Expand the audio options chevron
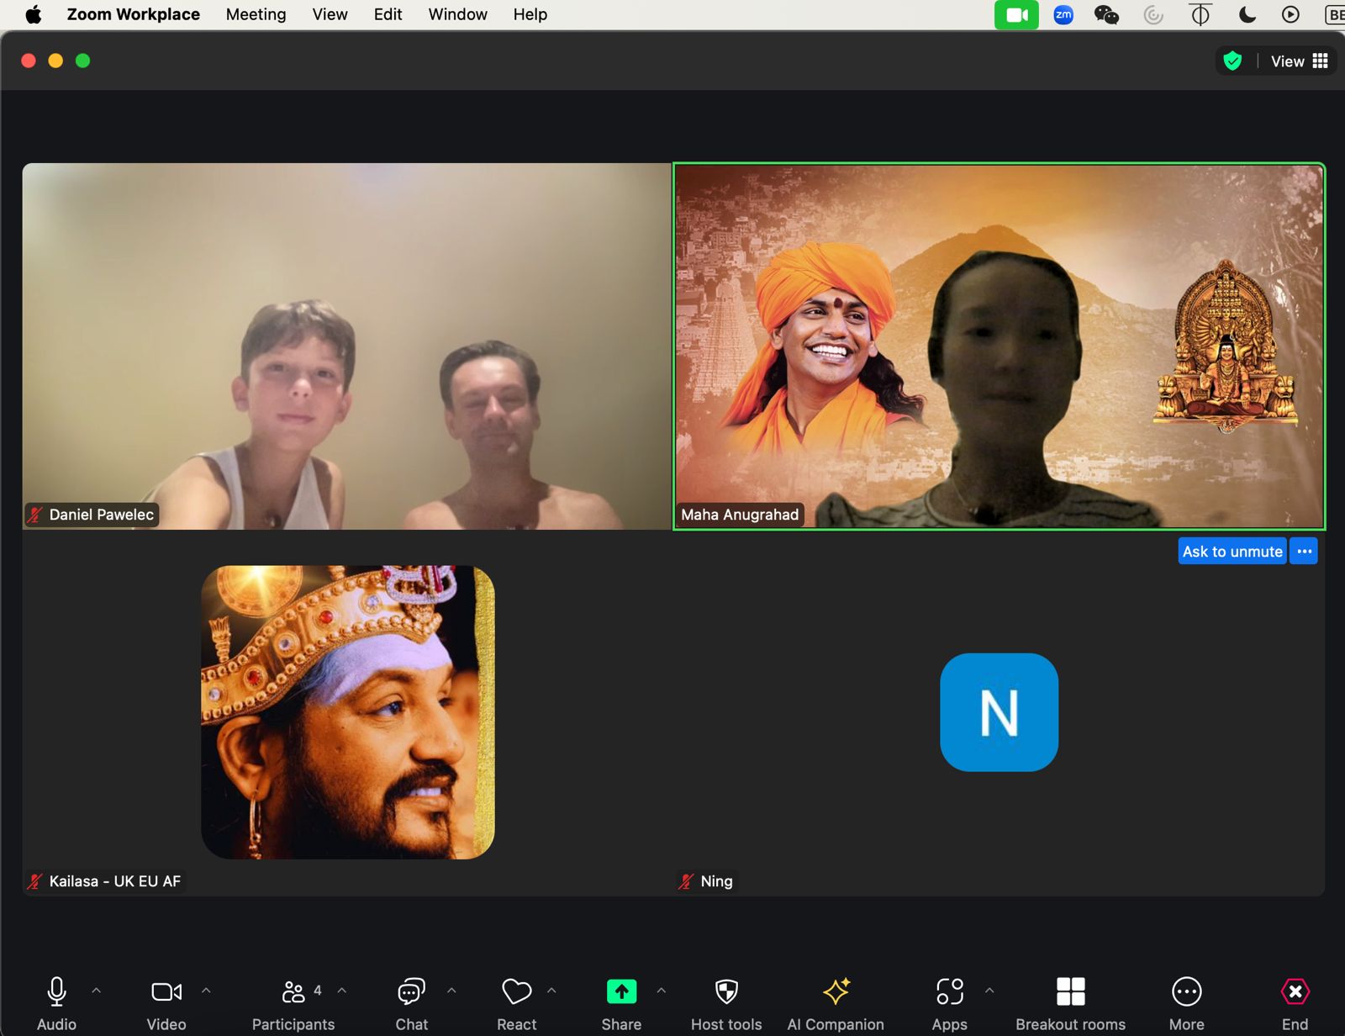Image resolution: width=1345 pixels, height=1036 pixels. coord(97,991)
